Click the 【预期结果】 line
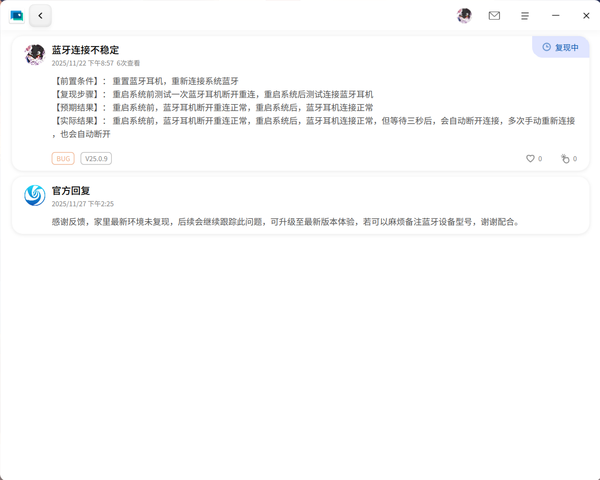Screen dimensions: 600x480 coord(213,108)
